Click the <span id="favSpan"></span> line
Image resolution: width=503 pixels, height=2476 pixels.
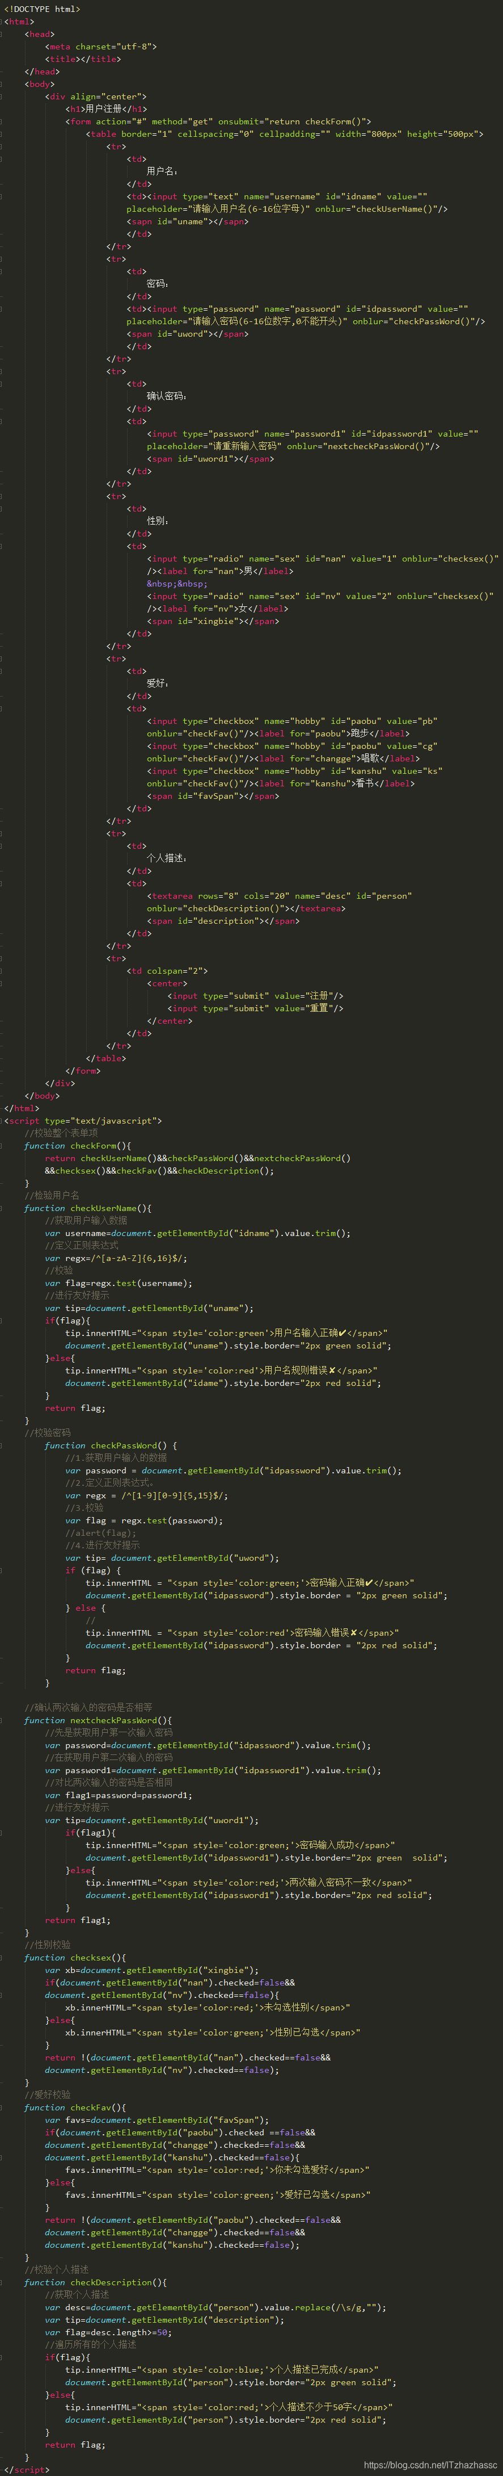pos(213,797)
